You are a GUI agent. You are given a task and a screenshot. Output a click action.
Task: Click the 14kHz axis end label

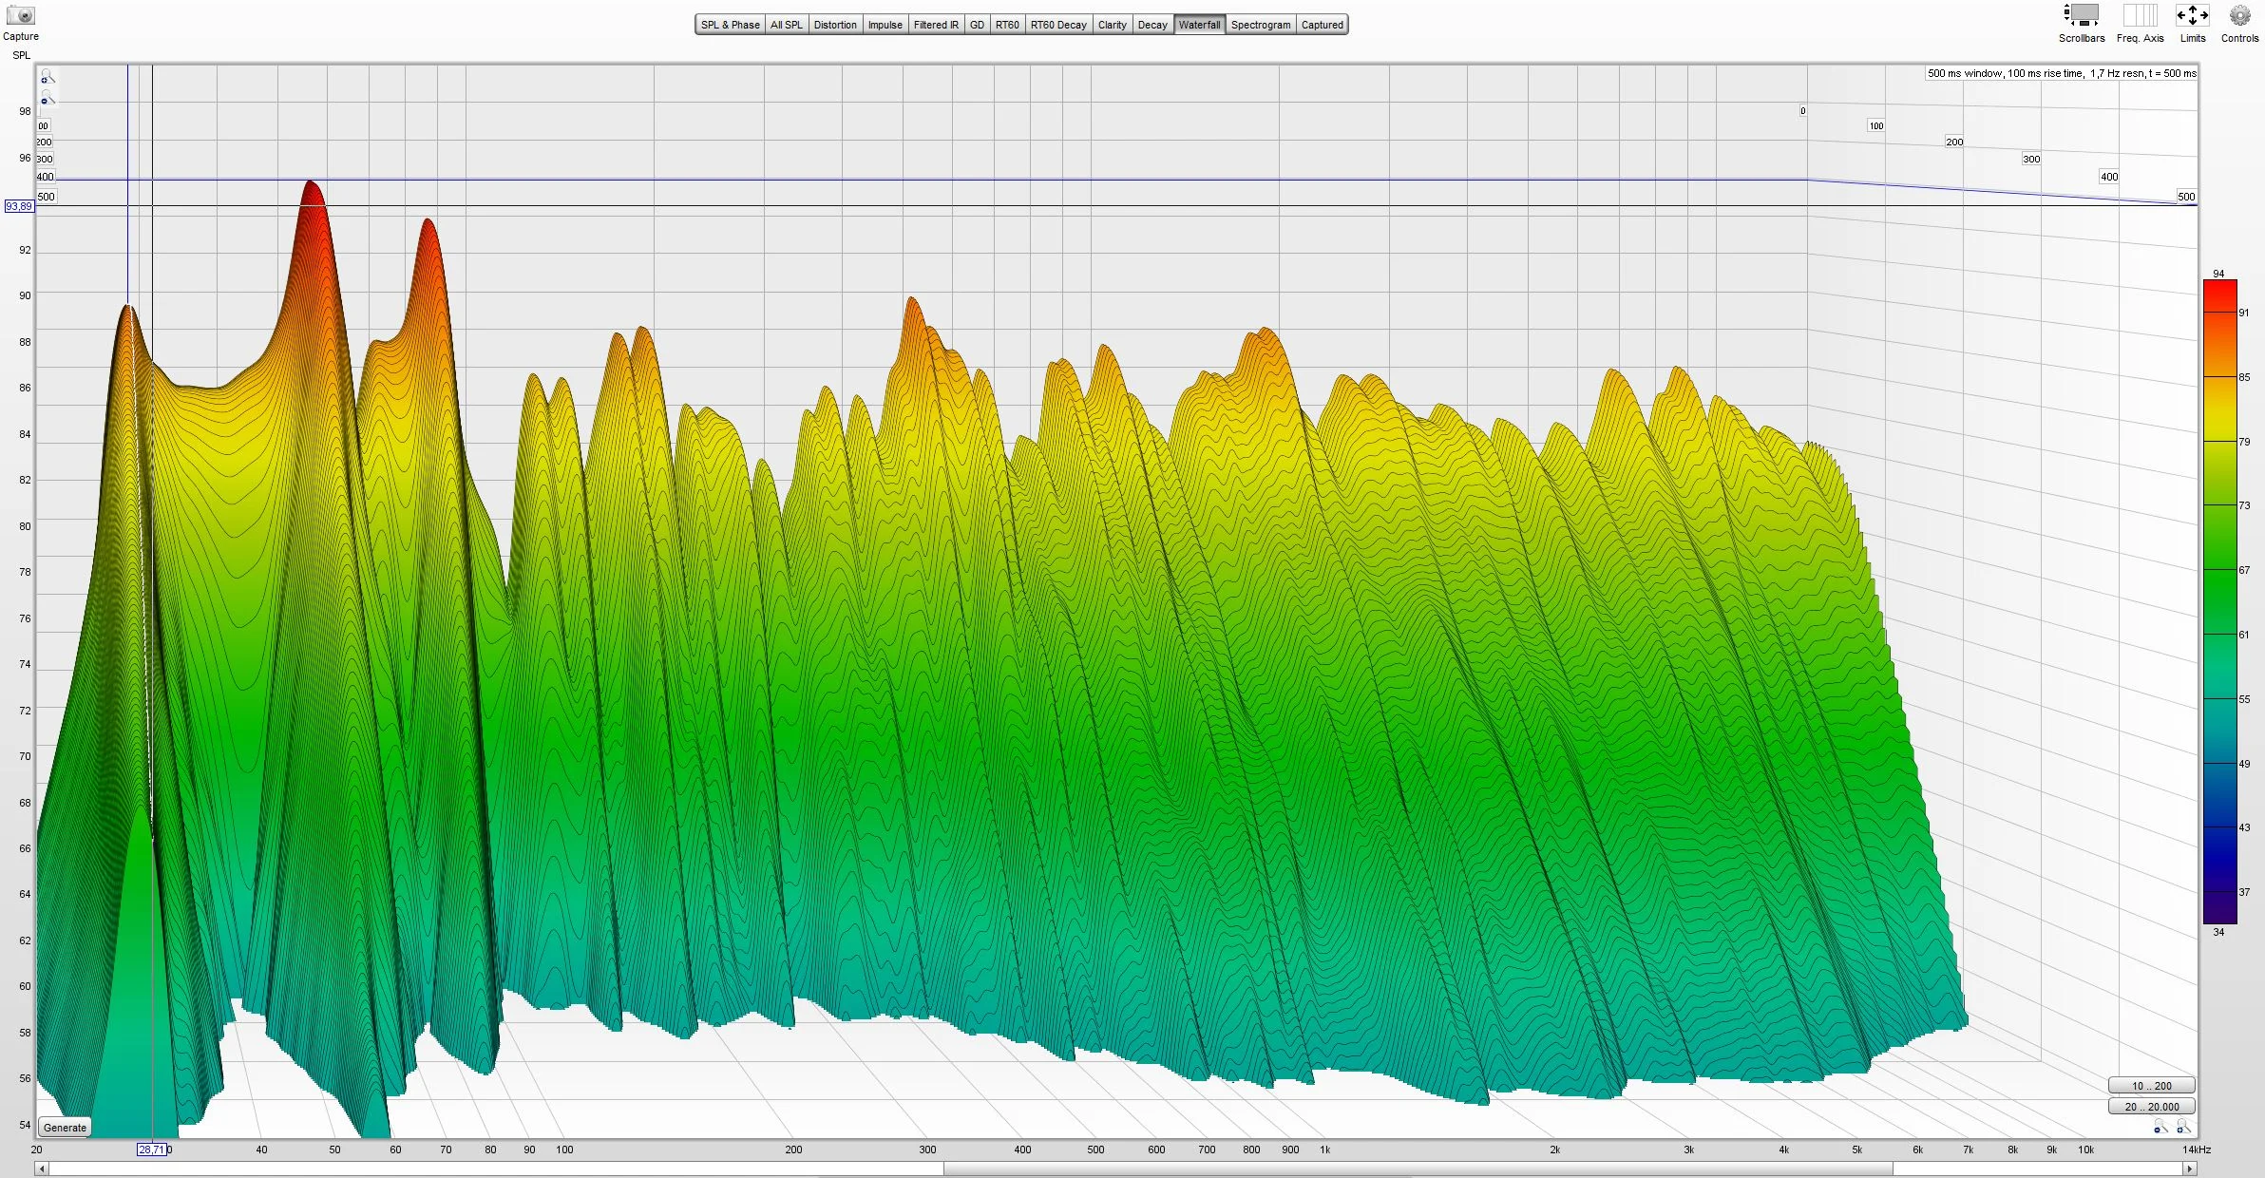pyautogui.click(x=2197, y=1149)
